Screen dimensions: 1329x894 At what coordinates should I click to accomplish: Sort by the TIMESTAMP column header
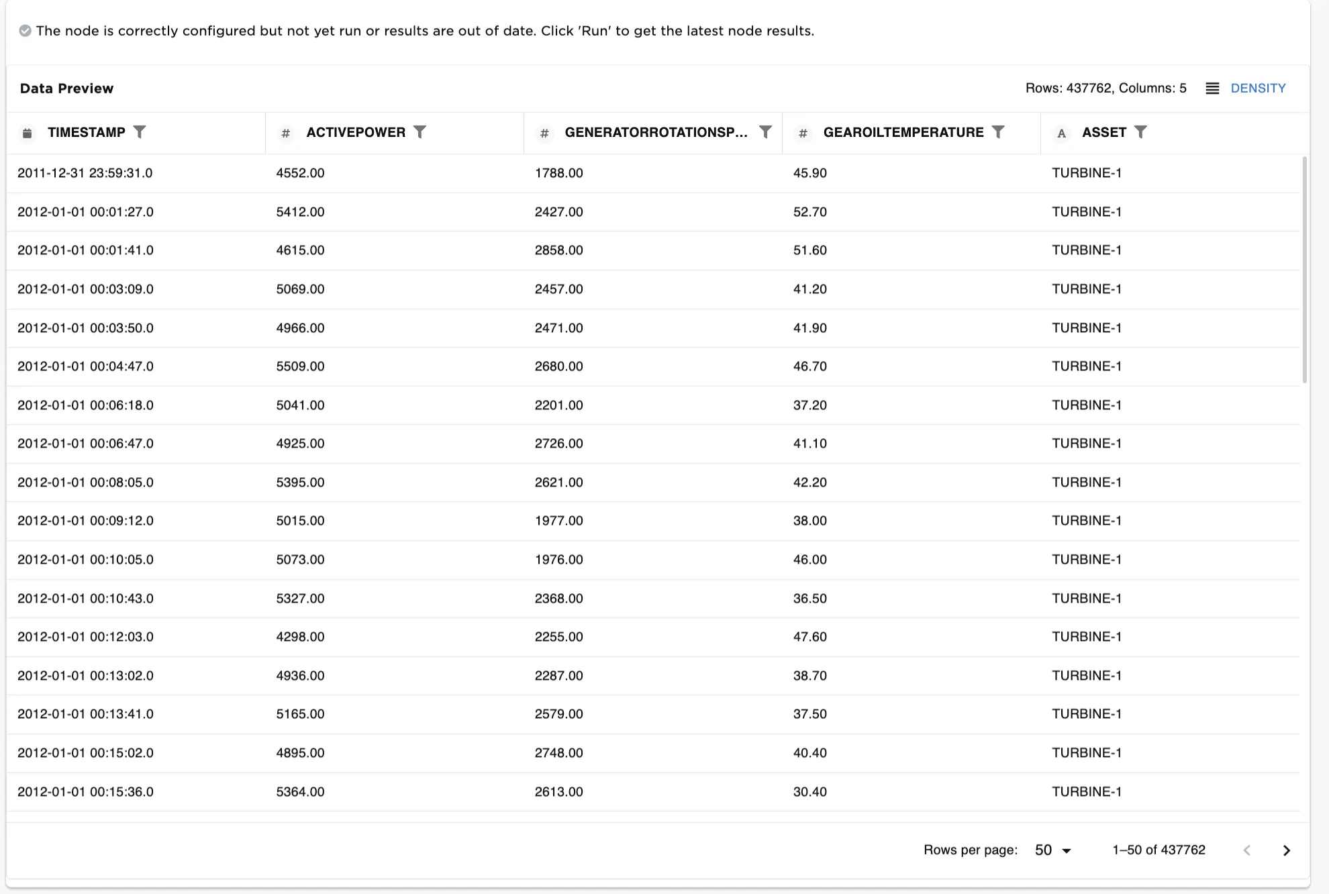pyautogui.click(x=87, y=132)
